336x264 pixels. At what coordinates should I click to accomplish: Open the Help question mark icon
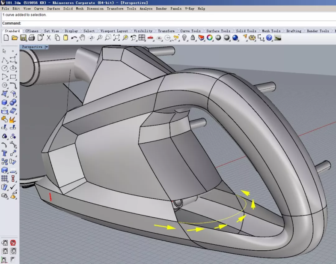(269, 38)
